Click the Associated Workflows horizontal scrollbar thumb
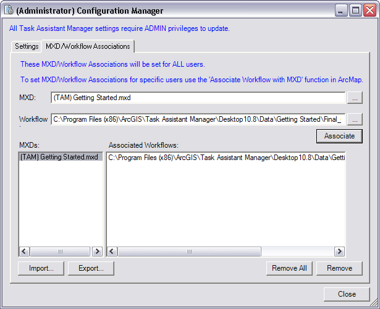This screenshot has width=380, height=309. (x=189, y=252)
